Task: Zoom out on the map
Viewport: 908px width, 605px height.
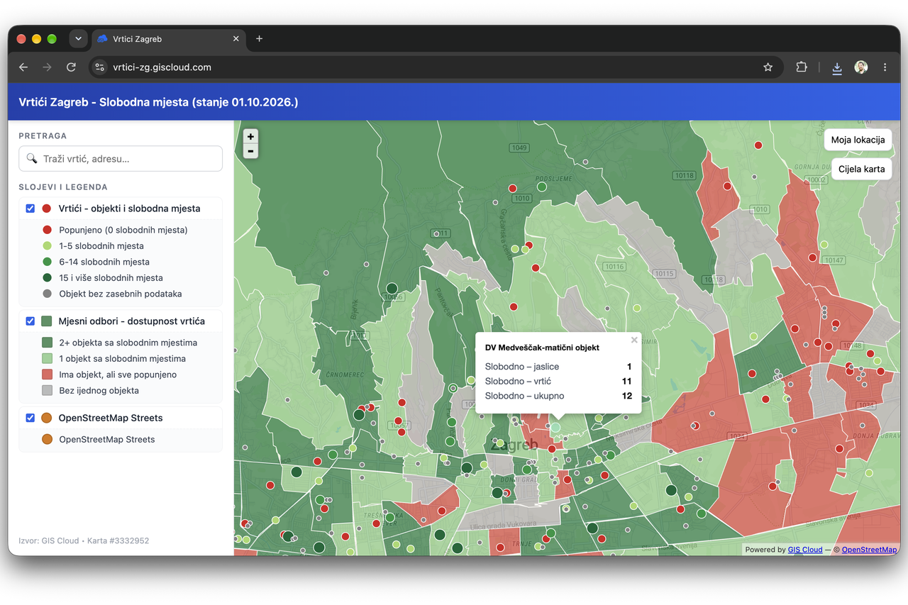Action: coord(250,151)
